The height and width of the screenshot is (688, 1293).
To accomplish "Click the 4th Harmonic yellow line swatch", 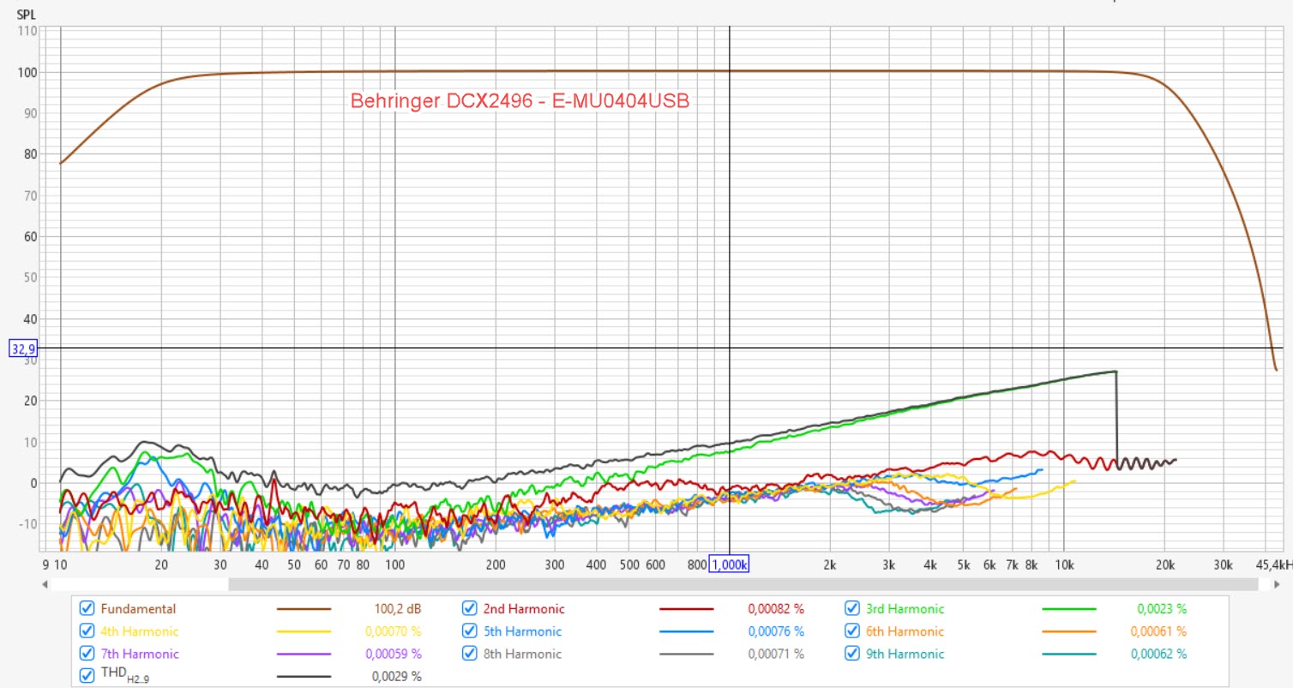I will tap(304, 631).
